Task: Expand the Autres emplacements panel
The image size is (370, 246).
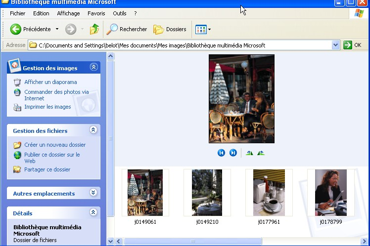Action: click(93, 193)
